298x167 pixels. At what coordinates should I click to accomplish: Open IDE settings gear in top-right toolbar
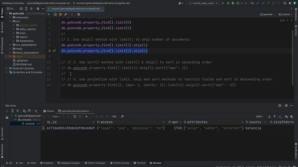[290, 3]
